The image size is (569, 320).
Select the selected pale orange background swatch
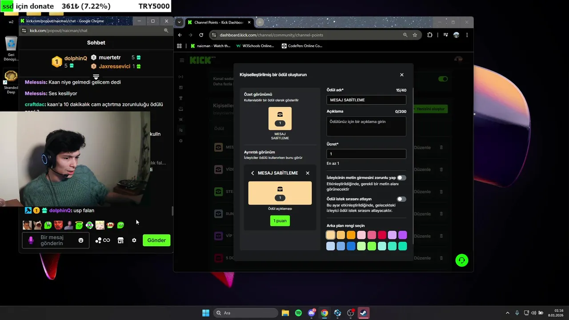[330, 235]
